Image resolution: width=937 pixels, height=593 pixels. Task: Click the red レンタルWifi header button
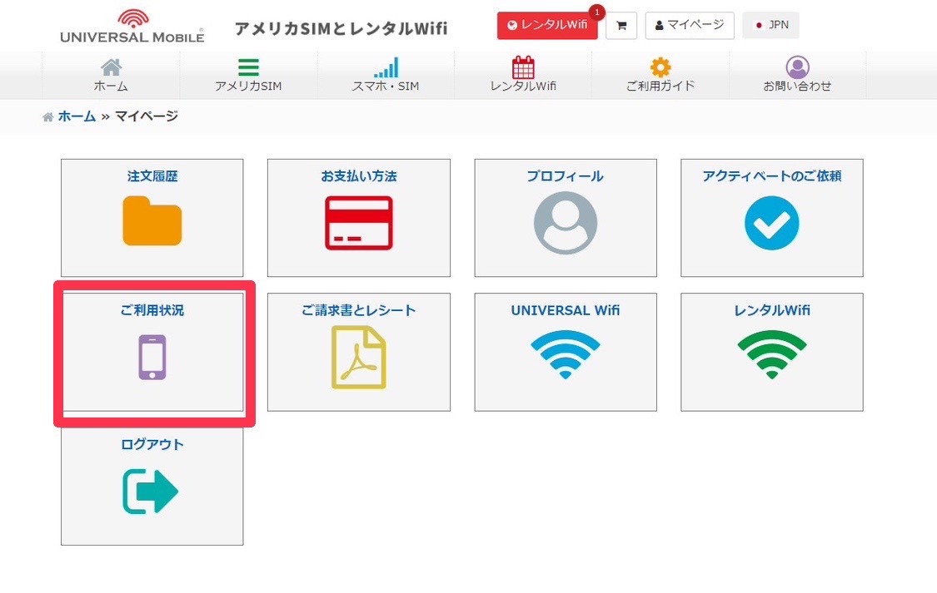point(546,26)
